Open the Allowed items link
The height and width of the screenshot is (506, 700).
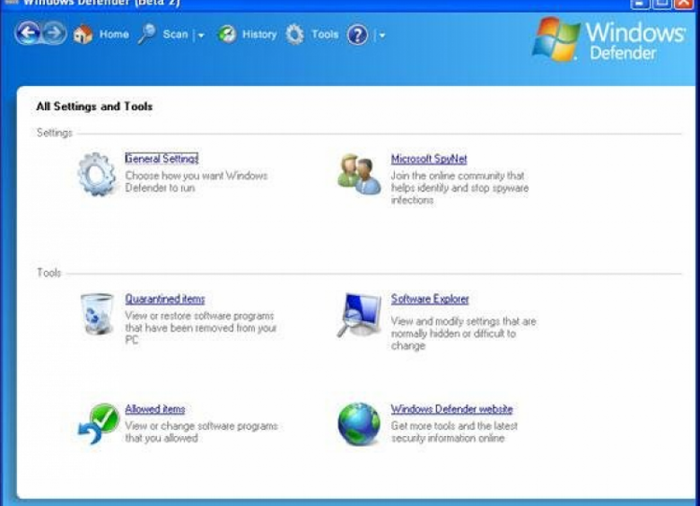[155, 409]
